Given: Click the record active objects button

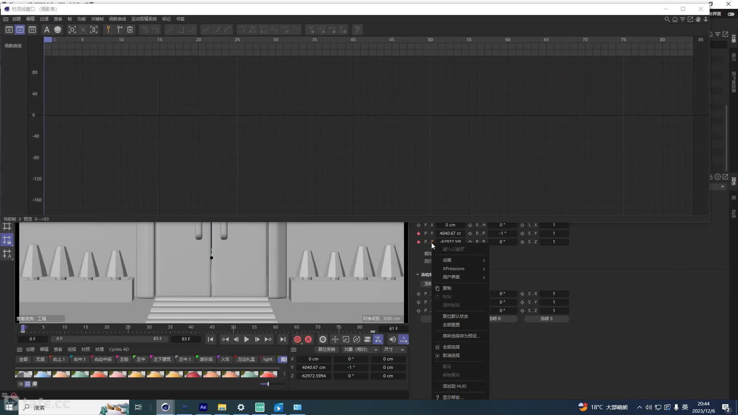Looking at the screenshot, I should tap(298, 339).
